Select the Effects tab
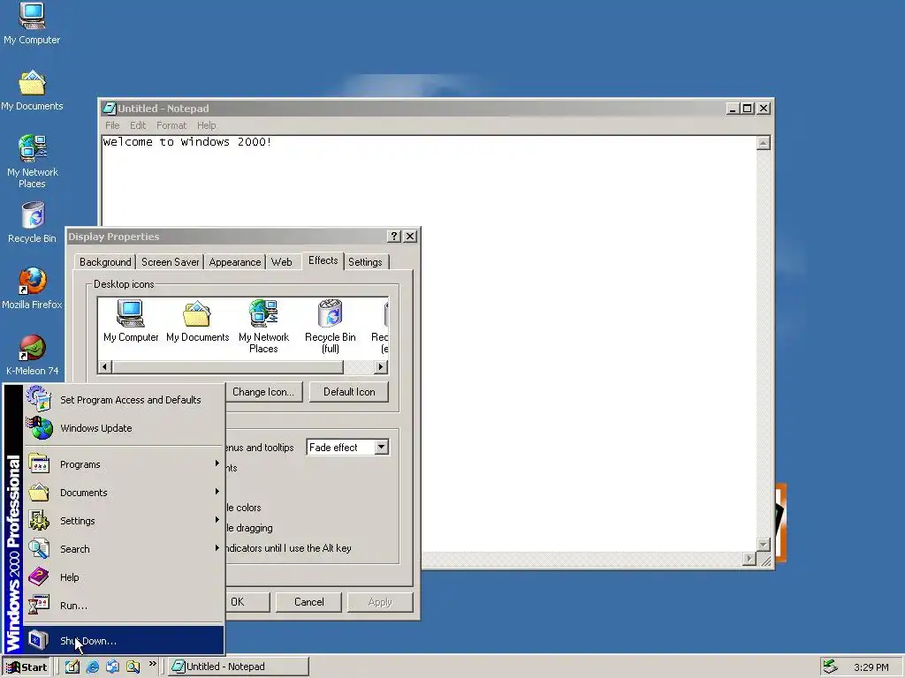Screen dimensions: 905x678 coord(323,260)
